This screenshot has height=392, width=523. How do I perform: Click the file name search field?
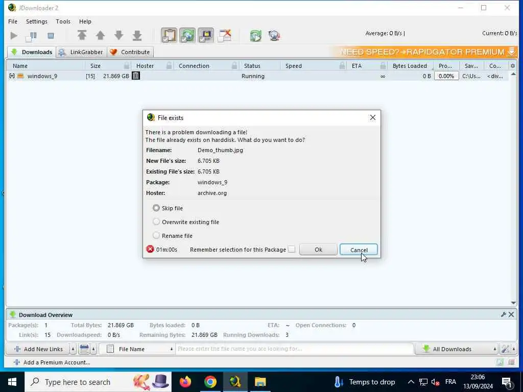coord(295,349)
